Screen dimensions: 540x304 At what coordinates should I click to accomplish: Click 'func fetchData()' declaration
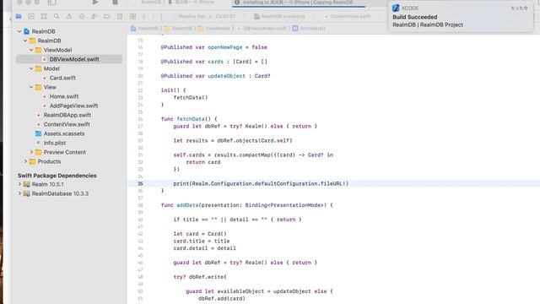click(x=189, y=119)
